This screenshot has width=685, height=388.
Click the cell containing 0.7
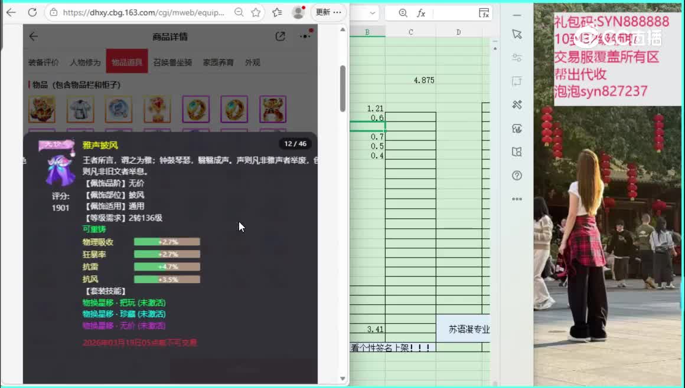(x=367, y=137)
